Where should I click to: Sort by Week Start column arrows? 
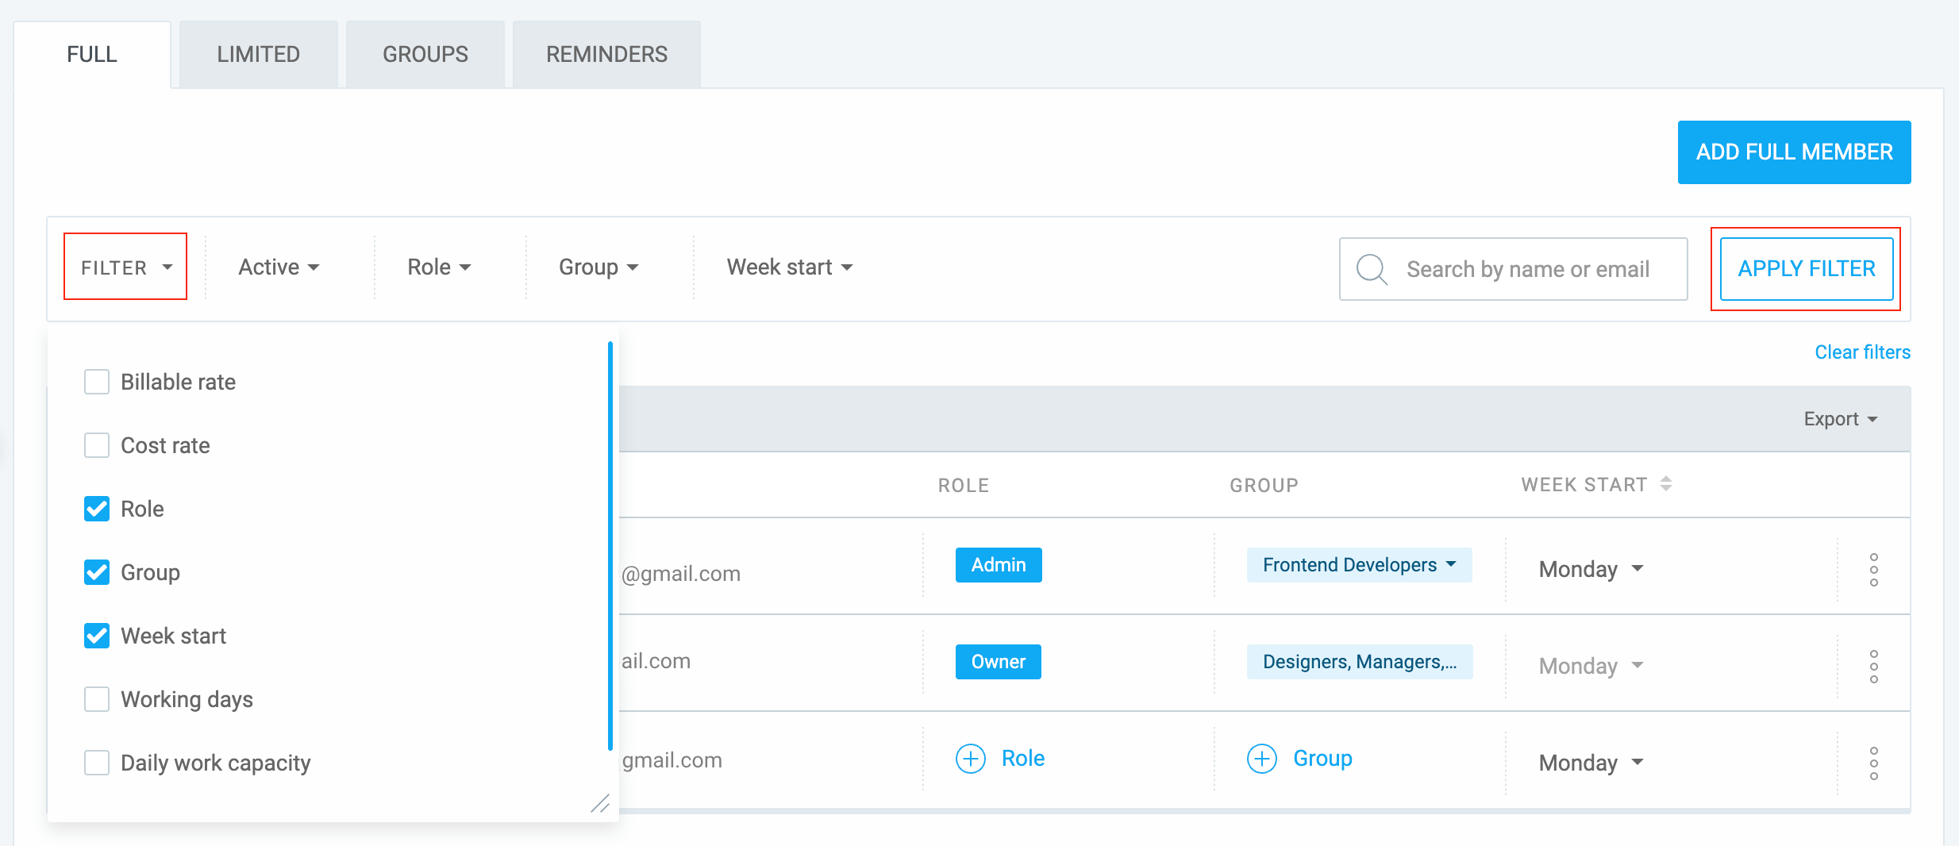coord(1666,484)
